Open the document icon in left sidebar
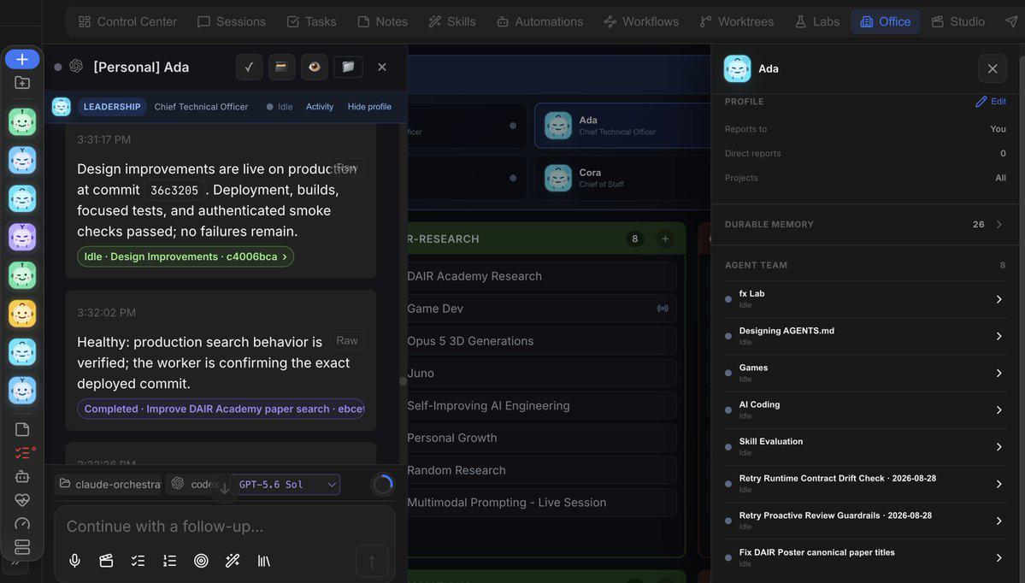This screenshot has width=1025, height=583. (x=22, y=429)
